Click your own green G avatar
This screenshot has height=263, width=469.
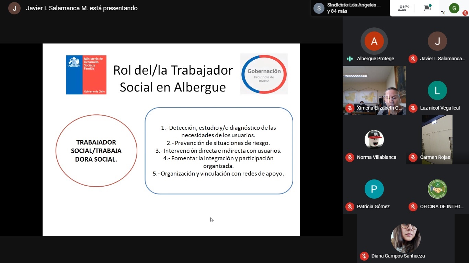coord(454,8)
